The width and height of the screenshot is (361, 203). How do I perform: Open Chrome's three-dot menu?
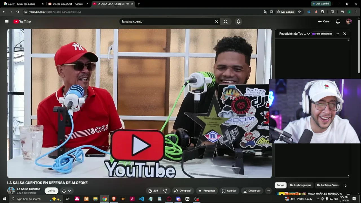356,12
